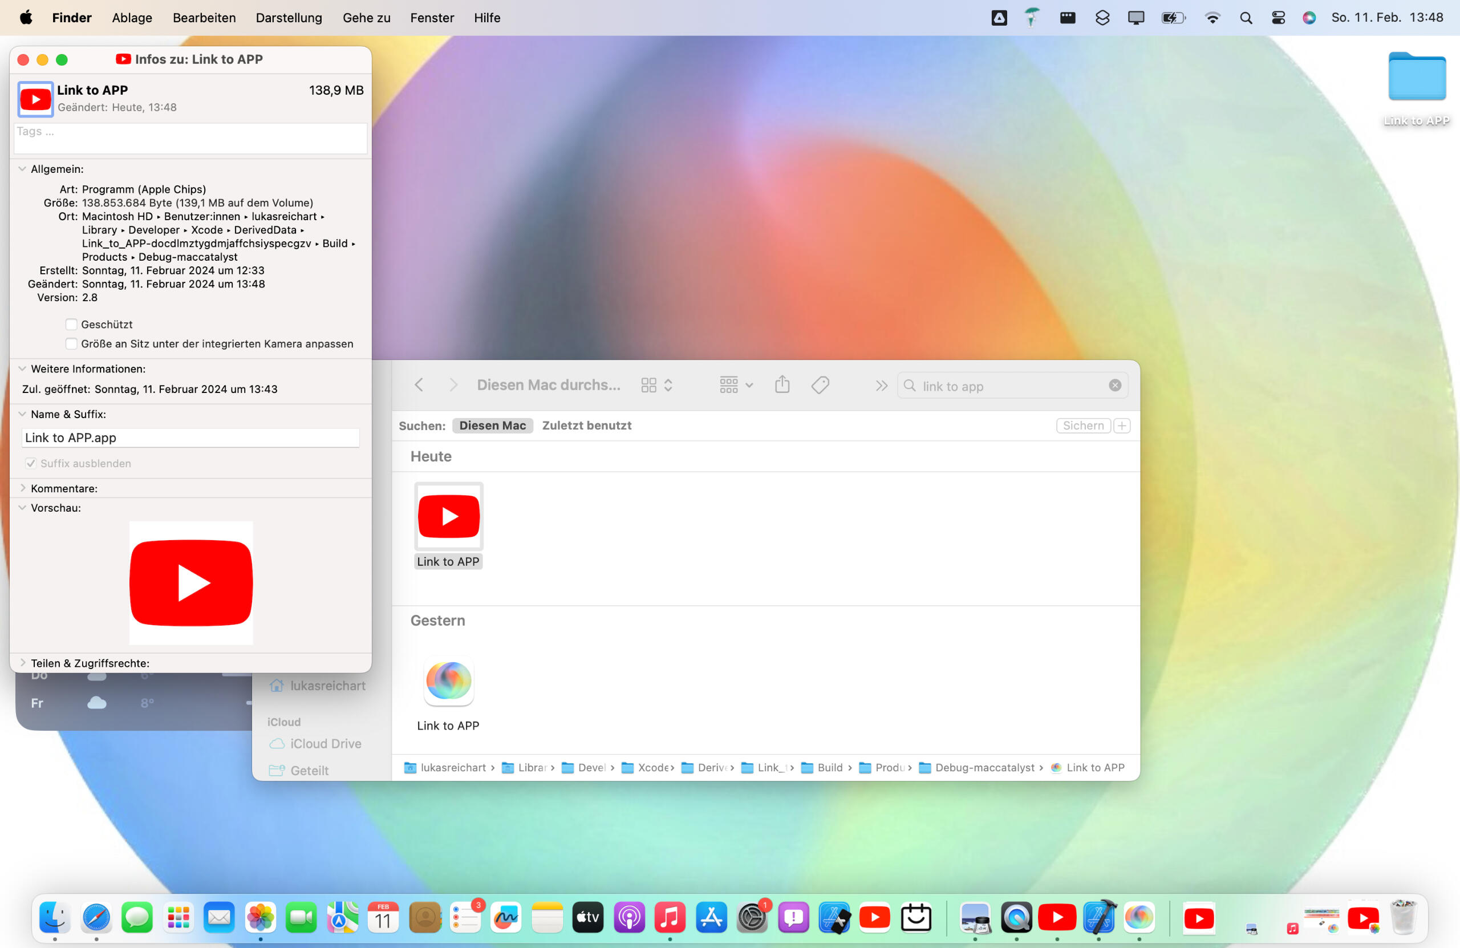Open the Ablage menu
The width and height of the screenshot is (1460, 948).
pos(132,18)
